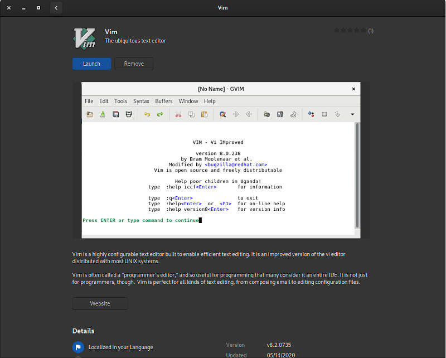Cut text using the scissors toolbar icon
Viewport: 446px width, 358px height.
[178, 114]
